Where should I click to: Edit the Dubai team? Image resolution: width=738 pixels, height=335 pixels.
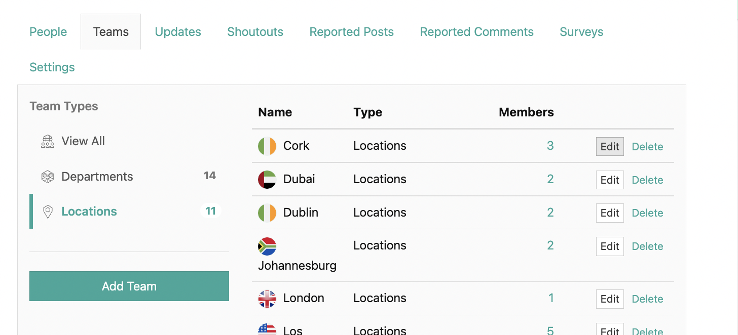pyautogui.click(x=610, y=180)
